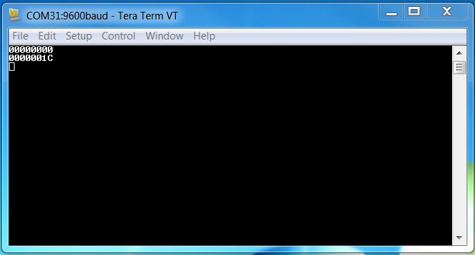Click the terminal cursor block

pyautogui.click(x=12, y=67)
